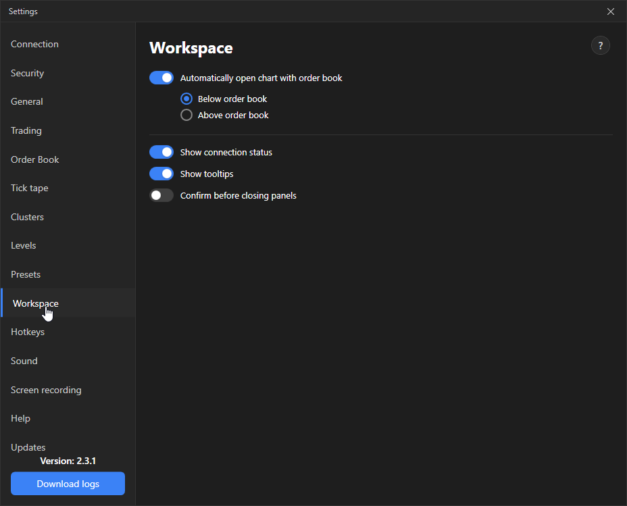Image resolution: width=627 pixels, height=506 pixels.
Task: Switch to the Trading section
Action: pyautogui.click(x=68, y=130)
